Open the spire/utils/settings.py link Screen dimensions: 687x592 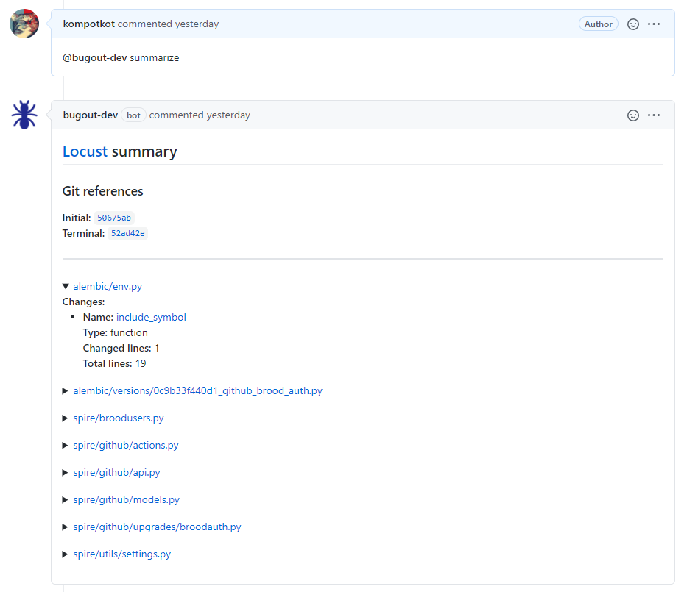[121, 554]
